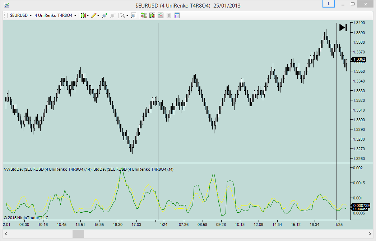Click the 1/25 date axis label
This screenshot has width=376, height=241.
pyautogui.click(x=339, y=225)
